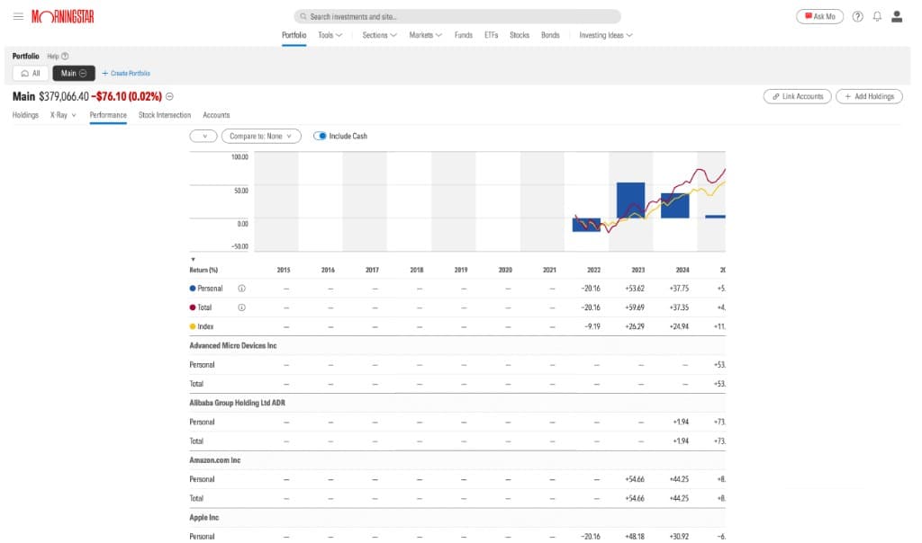Screen dimensions: 922x543
Task: Click the 2023 column header
Action: [638, 270]
